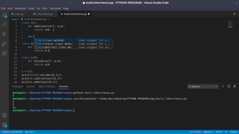239x134 pixels.
Task: Click line number 11 in the gutter
Action: pyautogui.click(x=15, y=58)
